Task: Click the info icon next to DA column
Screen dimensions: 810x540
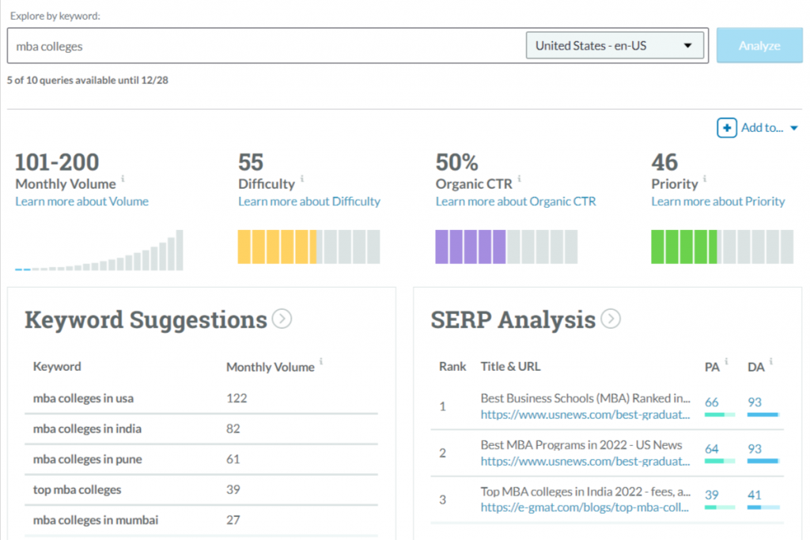Action: pyautogui.click(x=770, y=362)
